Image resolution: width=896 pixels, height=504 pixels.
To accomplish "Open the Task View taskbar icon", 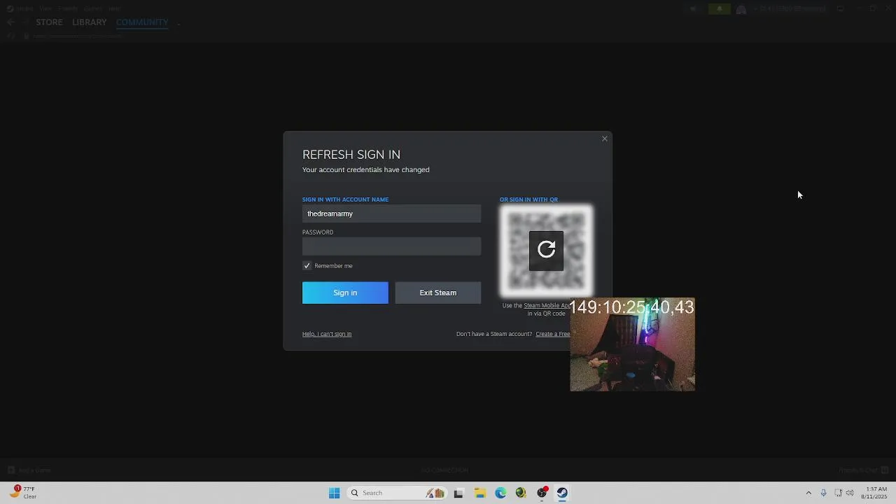I will click(x=458, y=493).
